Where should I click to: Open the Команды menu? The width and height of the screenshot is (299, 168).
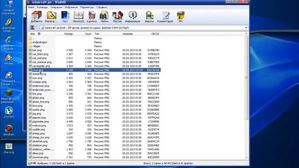point(42,7)
